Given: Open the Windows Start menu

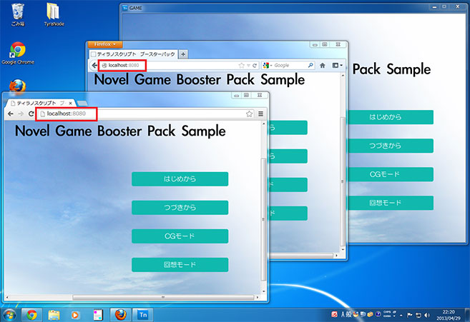Looking at the screenshot, I should click(x=10, y=314).
